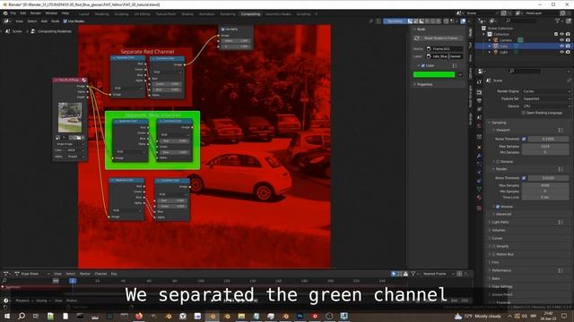The width and height of the screenshot is (574, 322).
Task: Select the green frame title Separate Blue Channel
Action: pos(152,115)
